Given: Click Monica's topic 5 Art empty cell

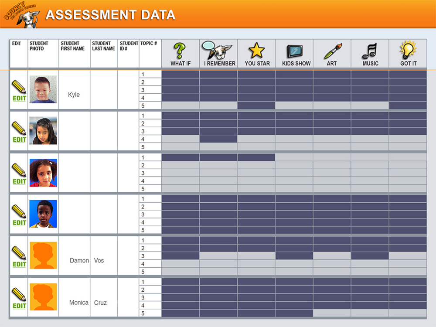Looking at the screenshot, I should pyautogui.click(x=332, y=313).
